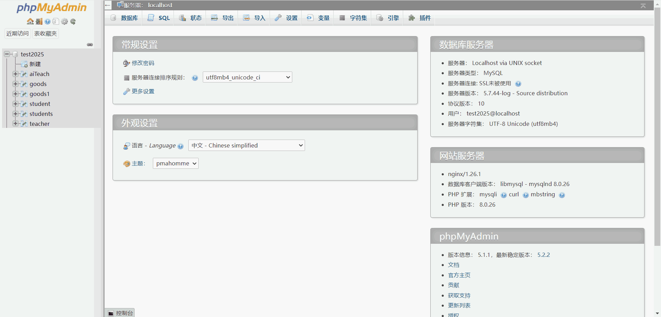This screenshot has width=661, height=317.
Task: Open the server collation dropdown utf8mb4_unicode_ci
Action: point(247,77)
